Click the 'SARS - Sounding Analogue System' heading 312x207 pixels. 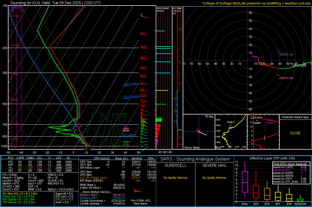click(x=195, y=159)
